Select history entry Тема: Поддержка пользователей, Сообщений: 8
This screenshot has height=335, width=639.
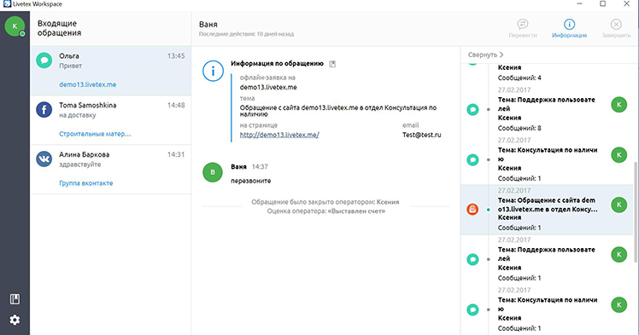548,109
